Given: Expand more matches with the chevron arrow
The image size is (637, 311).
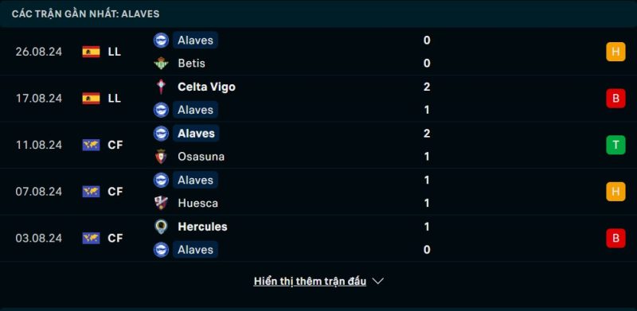Looking at the screenshot, I should (x=377, y=281).
